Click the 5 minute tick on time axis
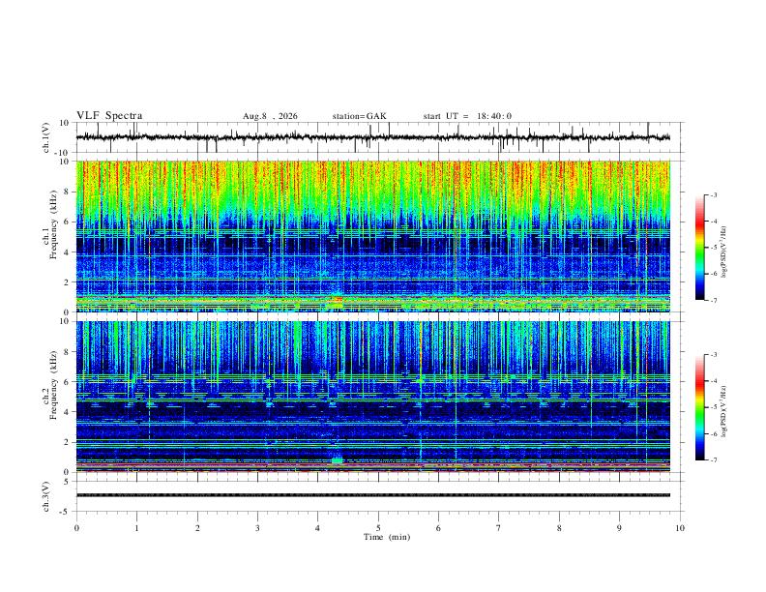Viewport: 766px width, 592px height. point(378,528)
